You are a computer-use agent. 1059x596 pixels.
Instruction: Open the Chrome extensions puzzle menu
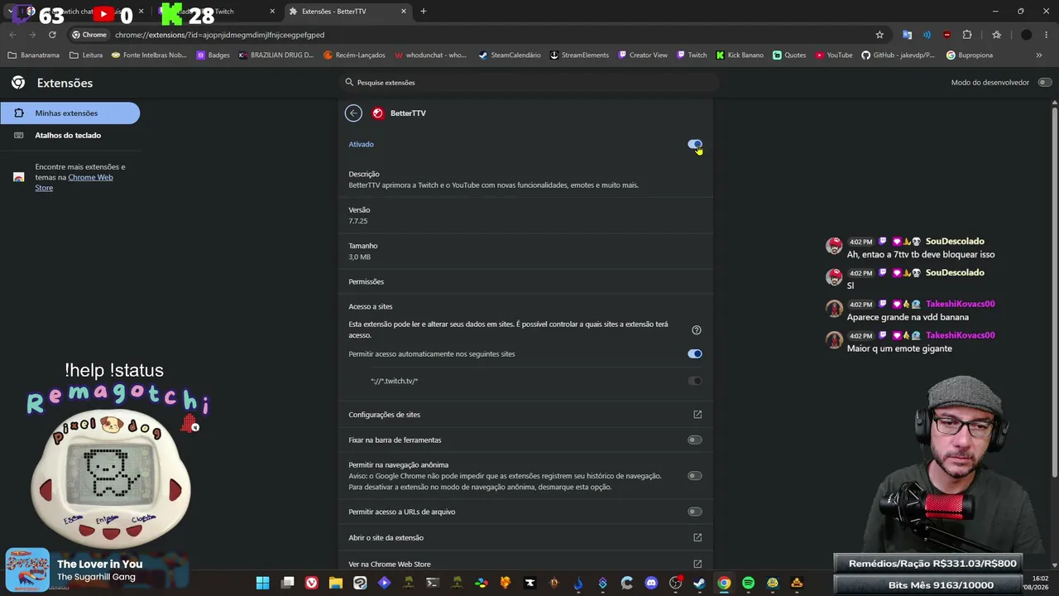point(967,35)
